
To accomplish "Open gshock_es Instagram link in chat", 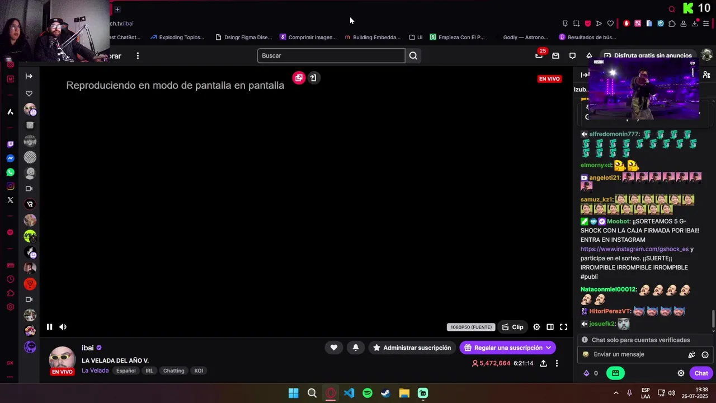I will point(634,249).
